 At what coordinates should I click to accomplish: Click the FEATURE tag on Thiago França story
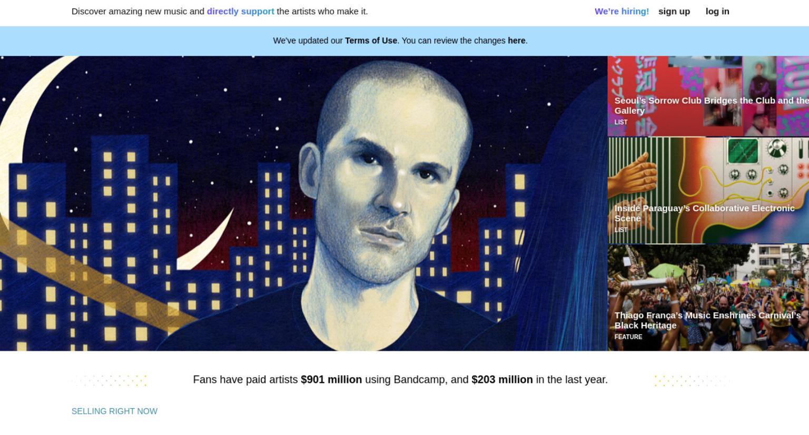[x=628, y=337]
